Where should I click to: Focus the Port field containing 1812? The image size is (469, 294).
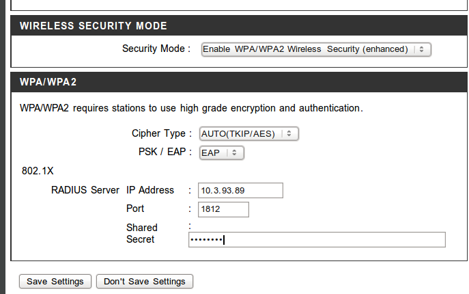[223, 209]
